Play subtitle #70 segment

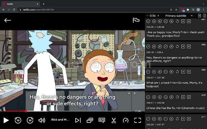(160, 97)
